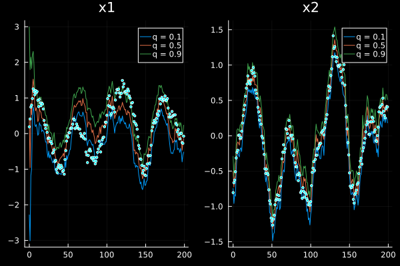Click y-axis label 2 on x1 plot
The height and width of the screenshot is (266, 400).
click(x=17, y=63)
